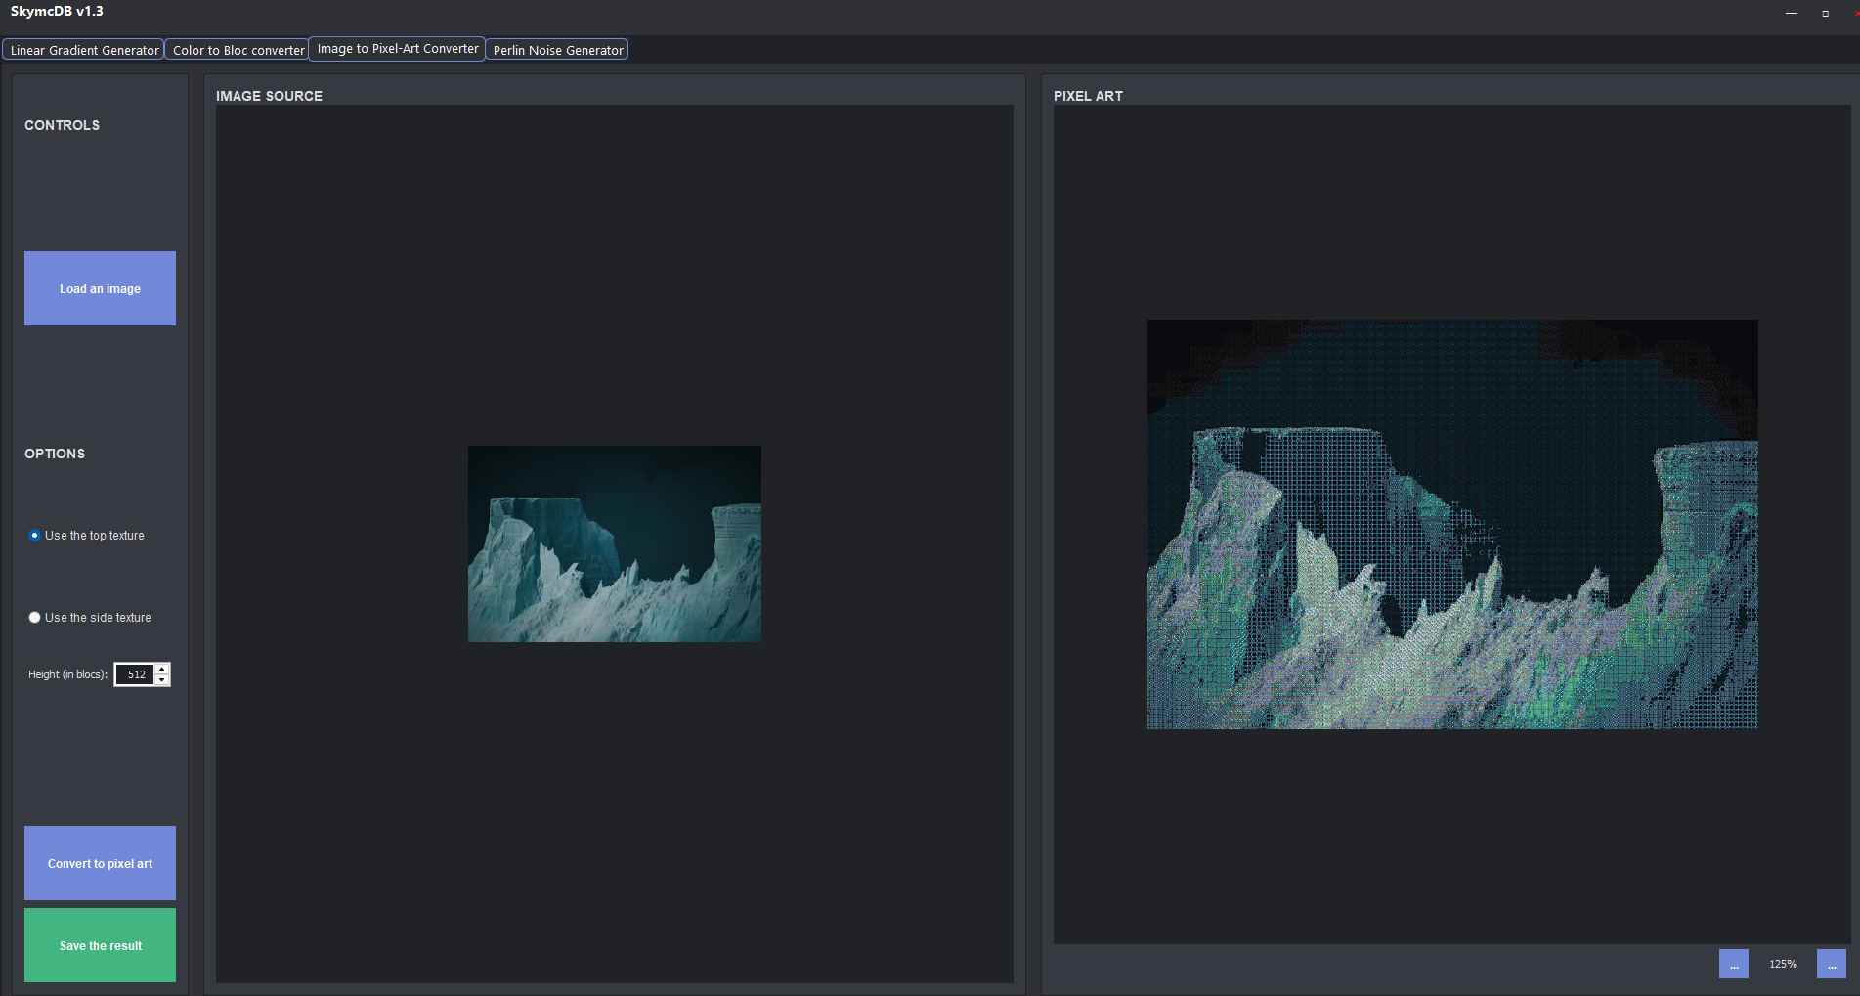Select the Image to Pixel-Art Converter tab
Image resolution: width=1860 pixels, height=996 pixels.
coord(397,49)
